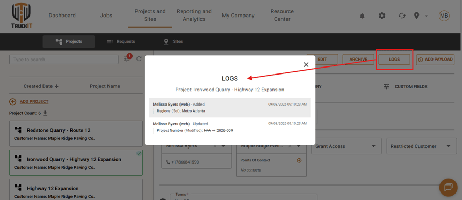
Task: Click the Ironwood Quarry project tree icon
Action: [18, 159]
